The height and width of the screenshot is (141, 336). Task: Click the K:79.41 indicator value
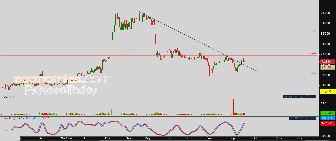[x=31, y=118]
